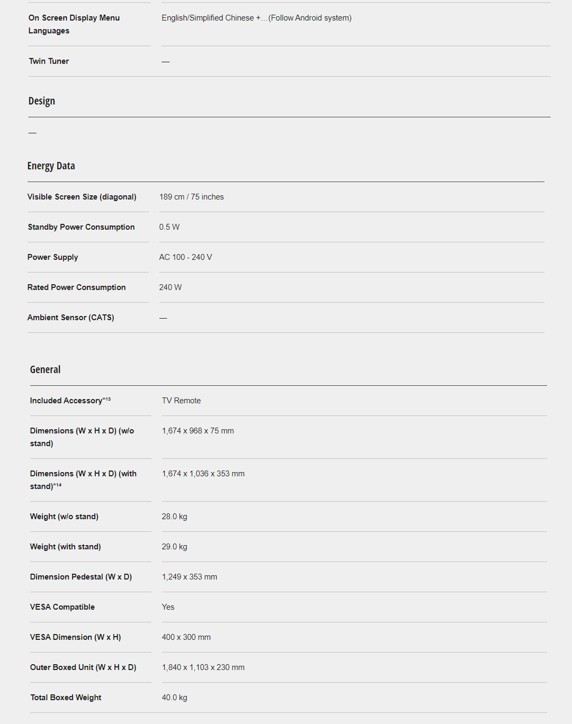Click the 1,674 x 968 x 75 mm value

click(x=198, y=431)
